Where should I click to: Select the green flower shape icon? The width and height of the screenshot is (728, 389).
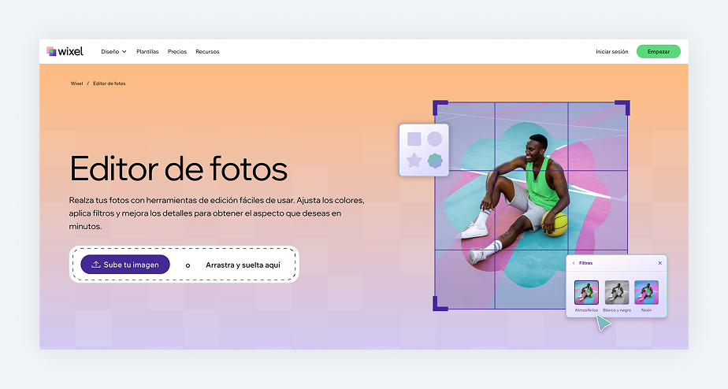(435, 161)
